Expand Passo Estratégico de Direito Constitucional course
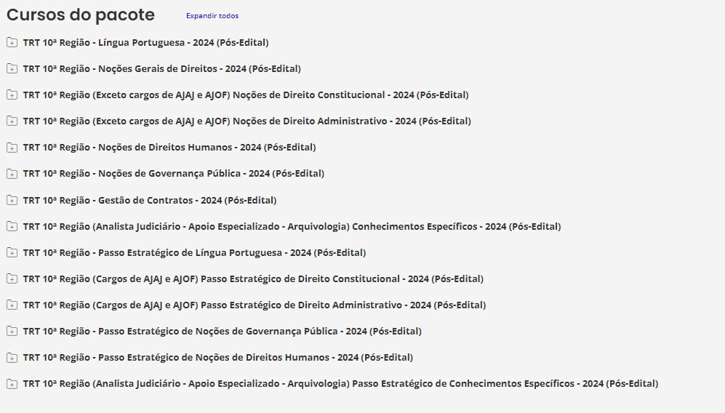The image size is (725, 413). coord(253,279)
